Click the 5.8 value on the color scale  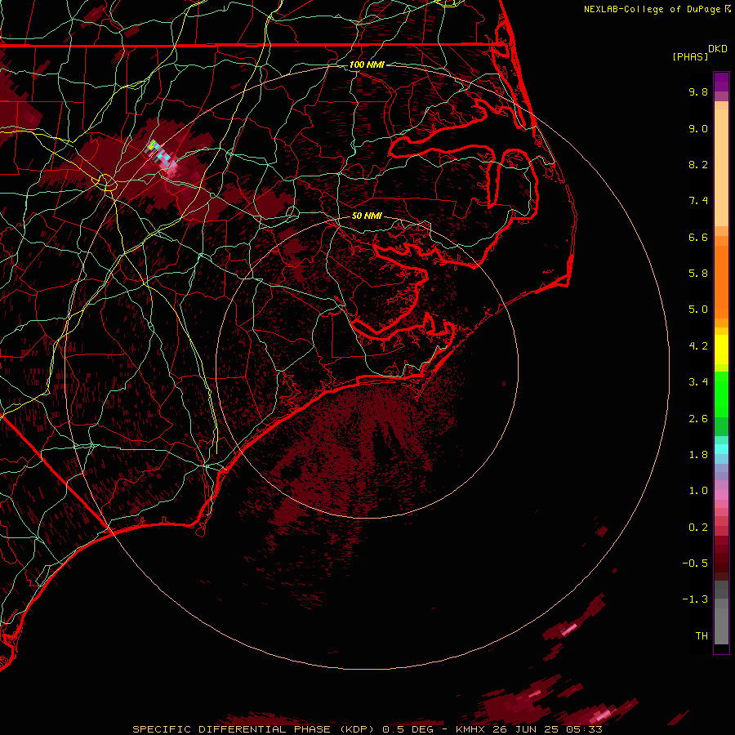pos(698,274)
